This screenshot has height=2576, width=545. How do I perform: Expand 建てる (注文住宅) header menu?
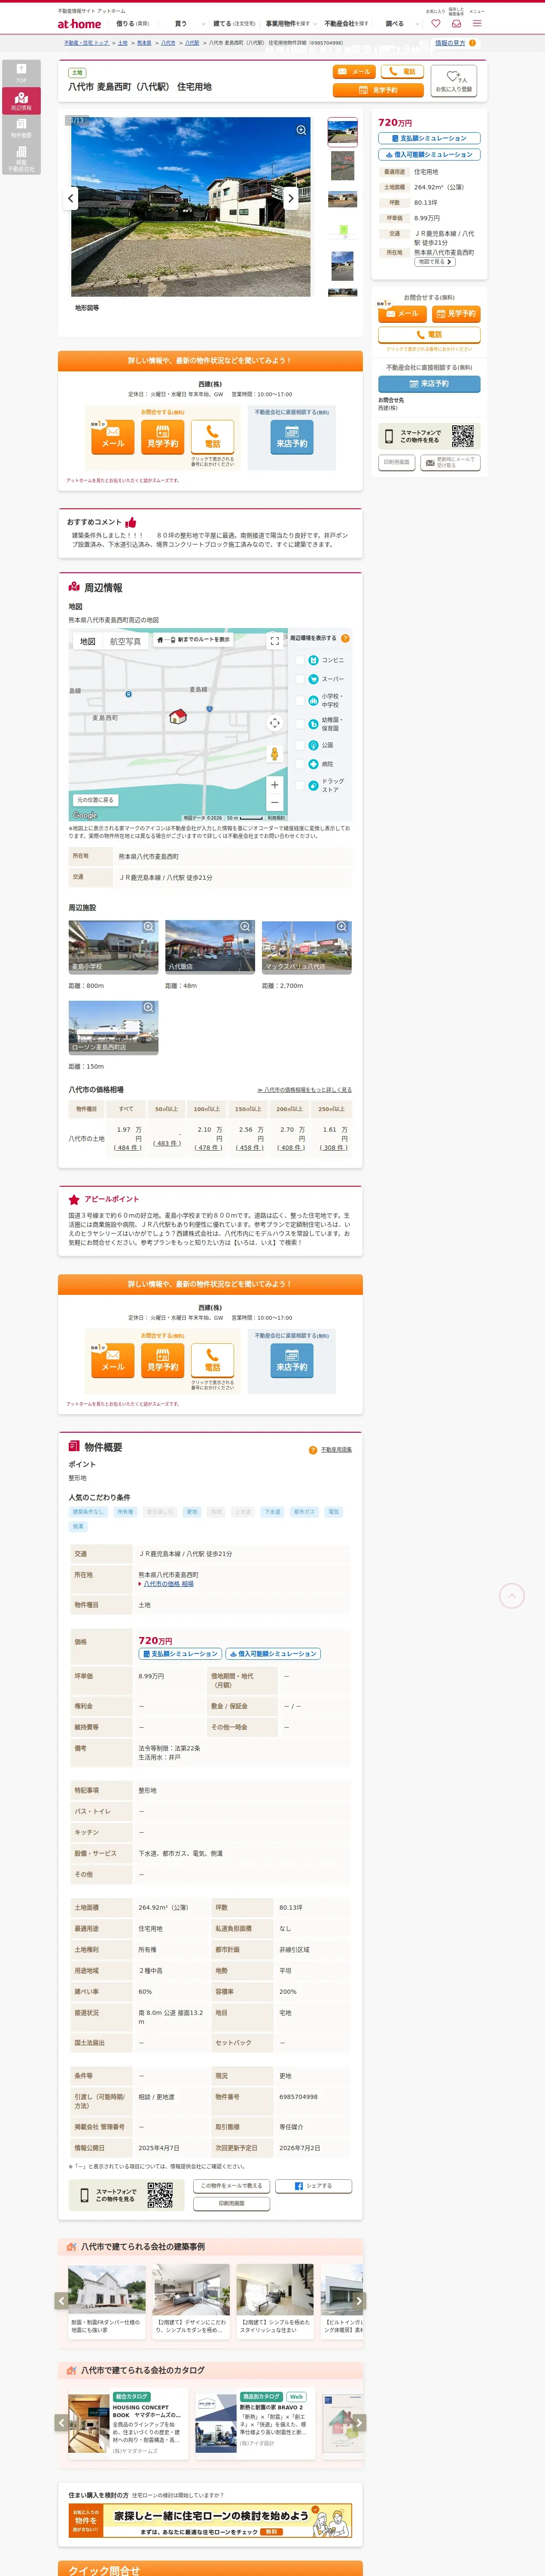tap(234, 23)
